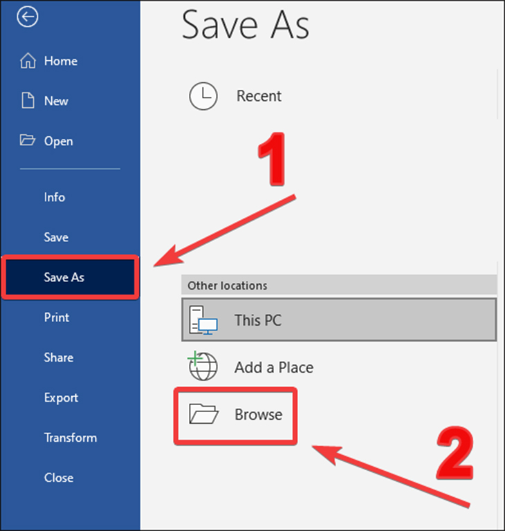Click the New blank document icon
The width and height of the screenshot is (505, 531).
(x=28, y=100)
